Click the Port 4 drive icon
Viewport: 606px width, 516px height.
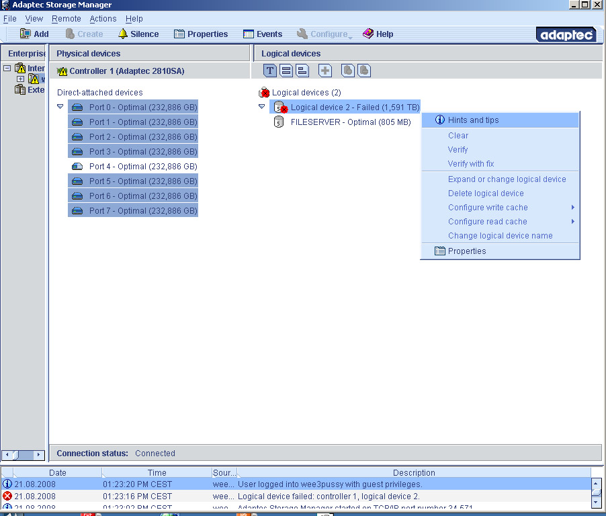(77, 166)
